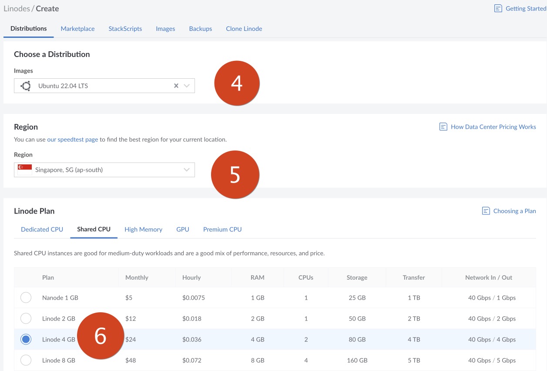
Task: Click the Linode 8 GB plan name
Action: pos(59,361)
